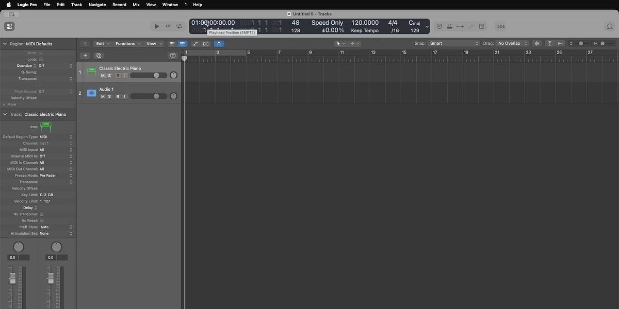Start playback with the Play button

point(157,26)
